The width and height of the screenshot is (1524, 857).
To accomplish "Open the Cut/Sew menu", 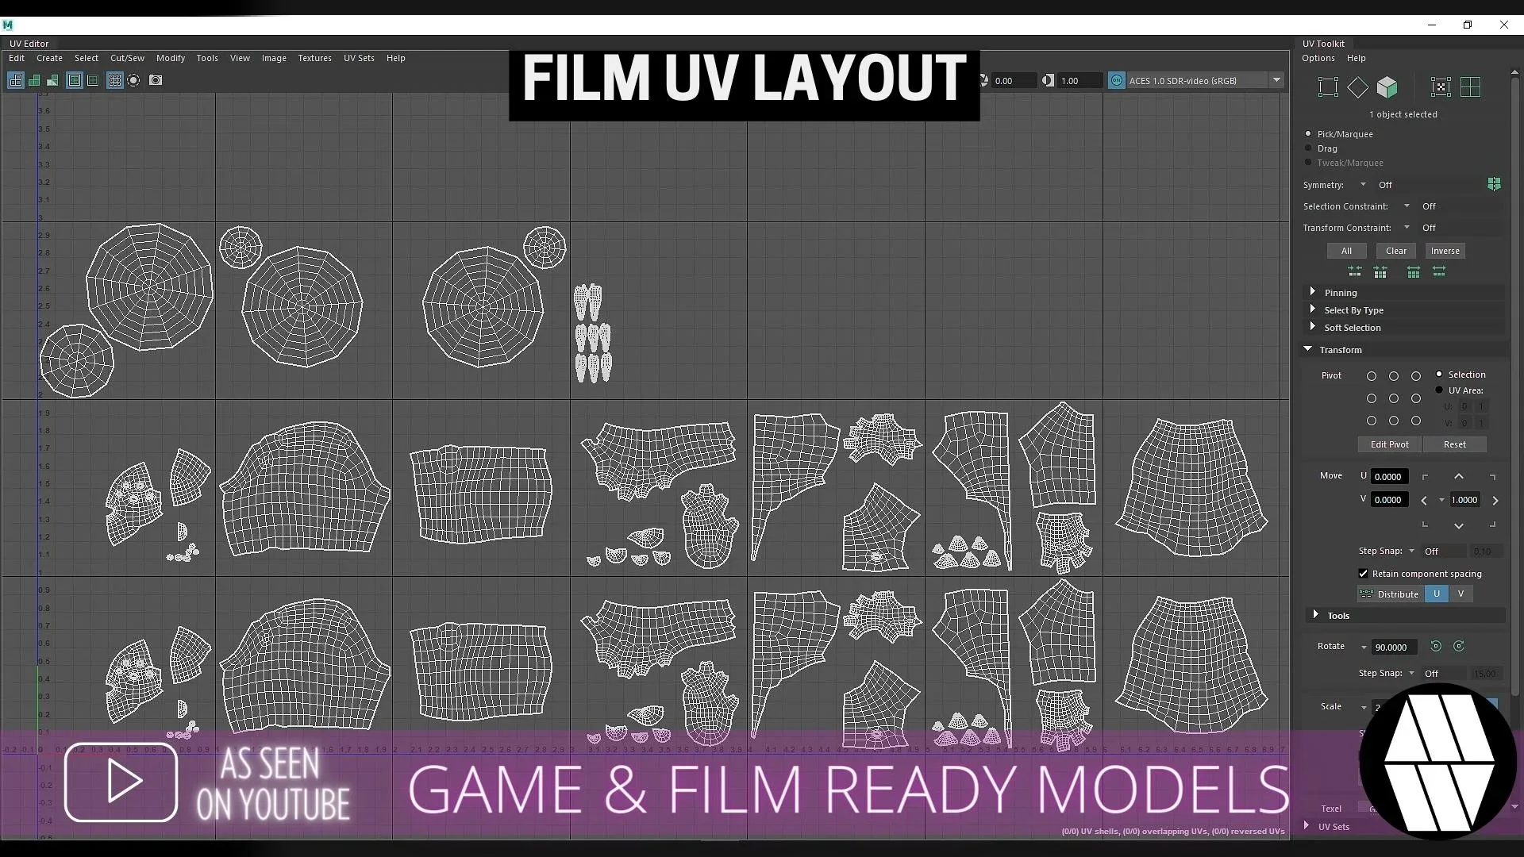I will (127, 58).
